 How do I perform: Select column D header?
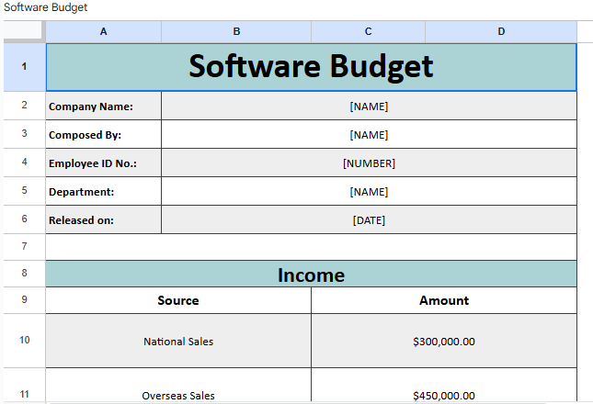(x=501, y=31)
